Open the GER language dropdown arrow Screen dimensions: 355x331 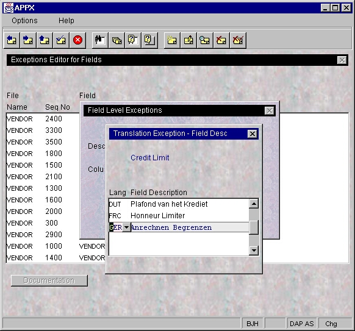(126, 227)
